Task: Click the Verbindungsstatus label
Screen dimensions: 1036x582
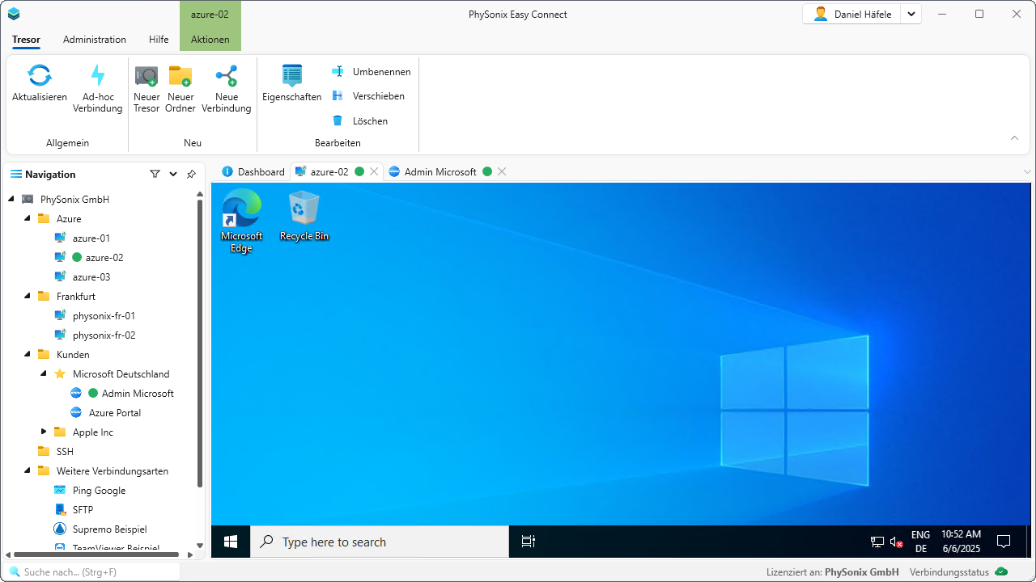Action: [949, 572]
